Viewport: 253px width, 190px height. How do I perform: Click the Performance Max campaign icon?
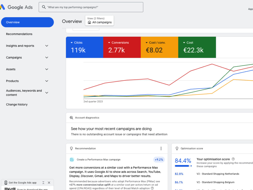(72, 160)
